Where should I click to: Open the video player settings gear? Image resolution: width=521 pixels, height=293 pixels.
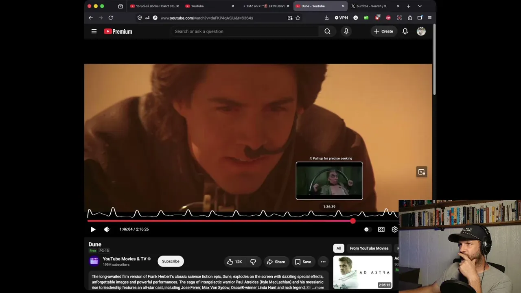(394, 230)
